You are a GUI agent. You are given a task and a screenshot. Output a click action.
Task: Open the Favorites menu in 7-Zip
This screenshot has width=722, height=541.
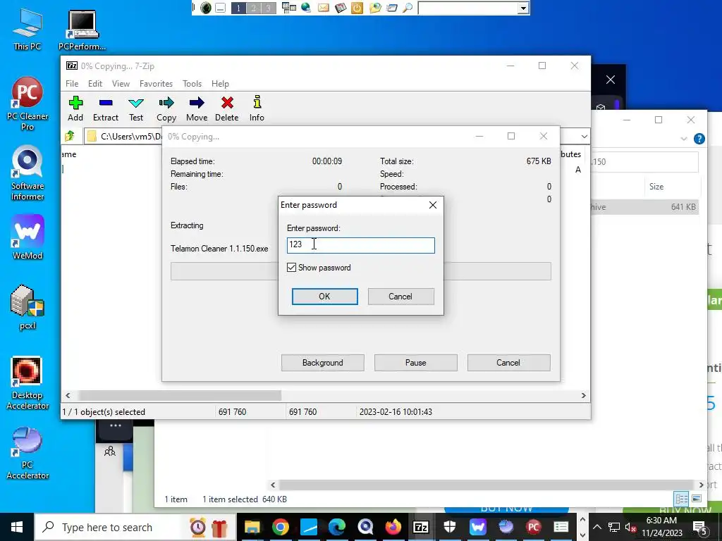tap(156, 84)
